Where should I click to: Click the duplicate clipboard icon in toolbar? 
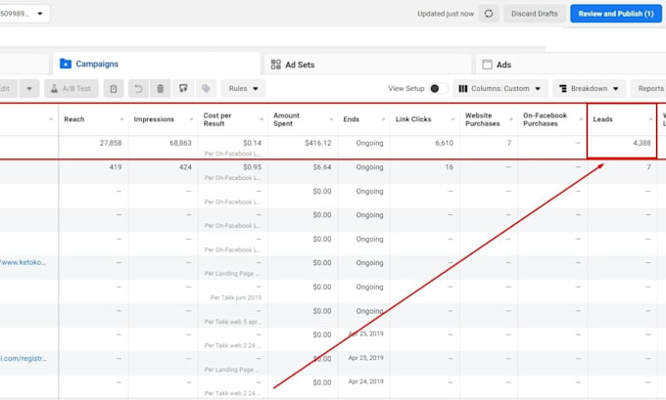point(114,89)
